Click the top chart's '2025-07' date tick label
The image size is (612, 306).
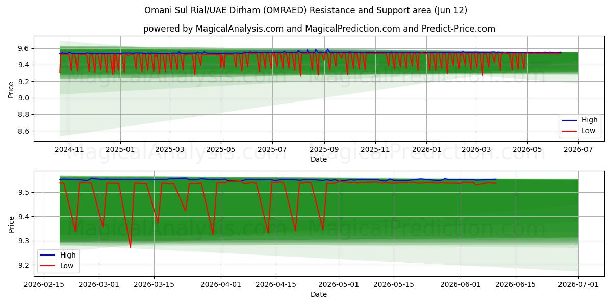(272, 149)
